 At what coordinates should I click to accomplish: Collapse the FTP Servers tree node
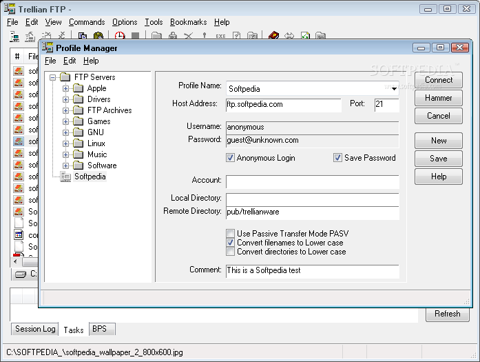tap(52, 77)
